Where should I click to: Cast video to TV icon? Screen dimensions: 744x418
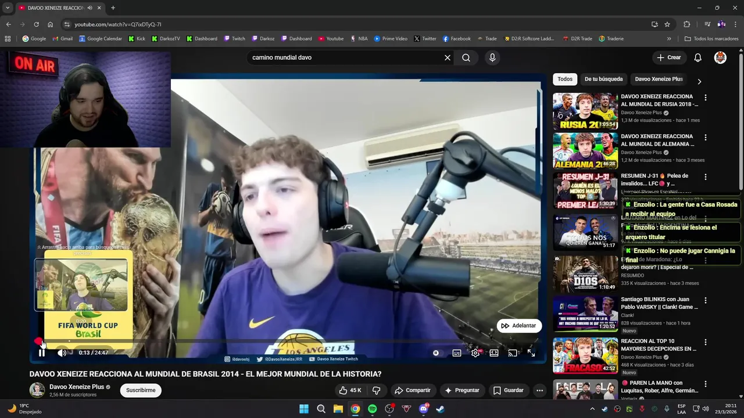[x=513, y=352]
